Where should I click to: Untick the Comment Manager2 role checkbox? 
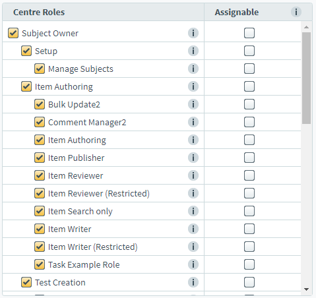point(40,122)
